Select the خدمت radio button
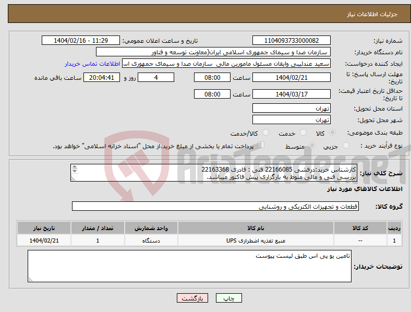The image size is (411, 312). (303, 133)
